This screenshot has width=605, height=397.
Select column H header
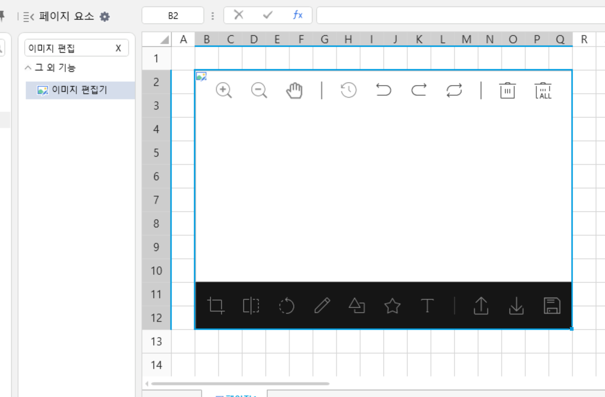tap(348, 40)
